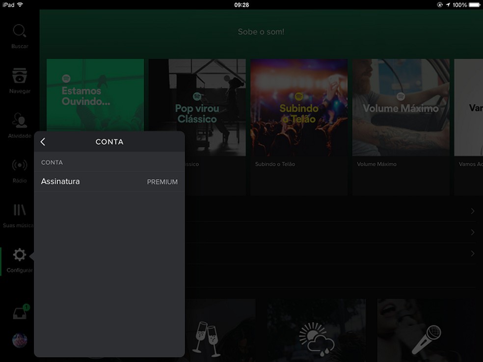Tap the user profile avatar
Screen dimensions: 483x362
pos(20,340)
